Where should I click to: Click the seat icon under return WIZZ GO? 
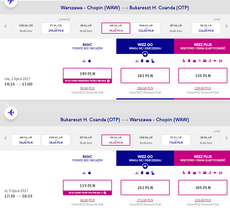coord(153,173)
